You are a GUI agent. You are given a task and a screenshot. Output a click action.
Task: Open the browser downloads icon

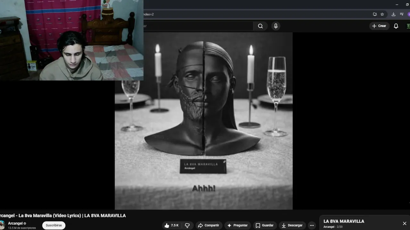point(393,14)
